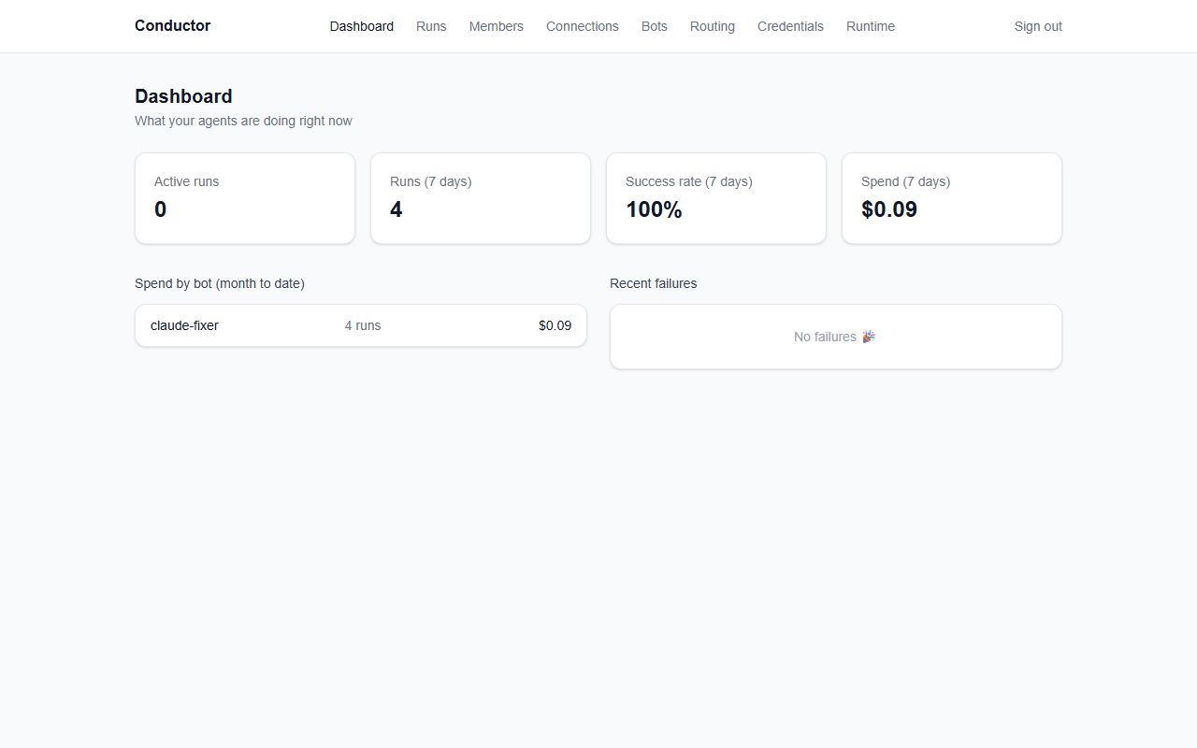Select the claude-fixer bot name

tap(184, 325)
